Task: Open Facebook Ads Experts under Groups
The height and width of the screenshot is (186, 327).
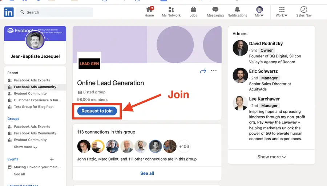Action: coord(32,126)
